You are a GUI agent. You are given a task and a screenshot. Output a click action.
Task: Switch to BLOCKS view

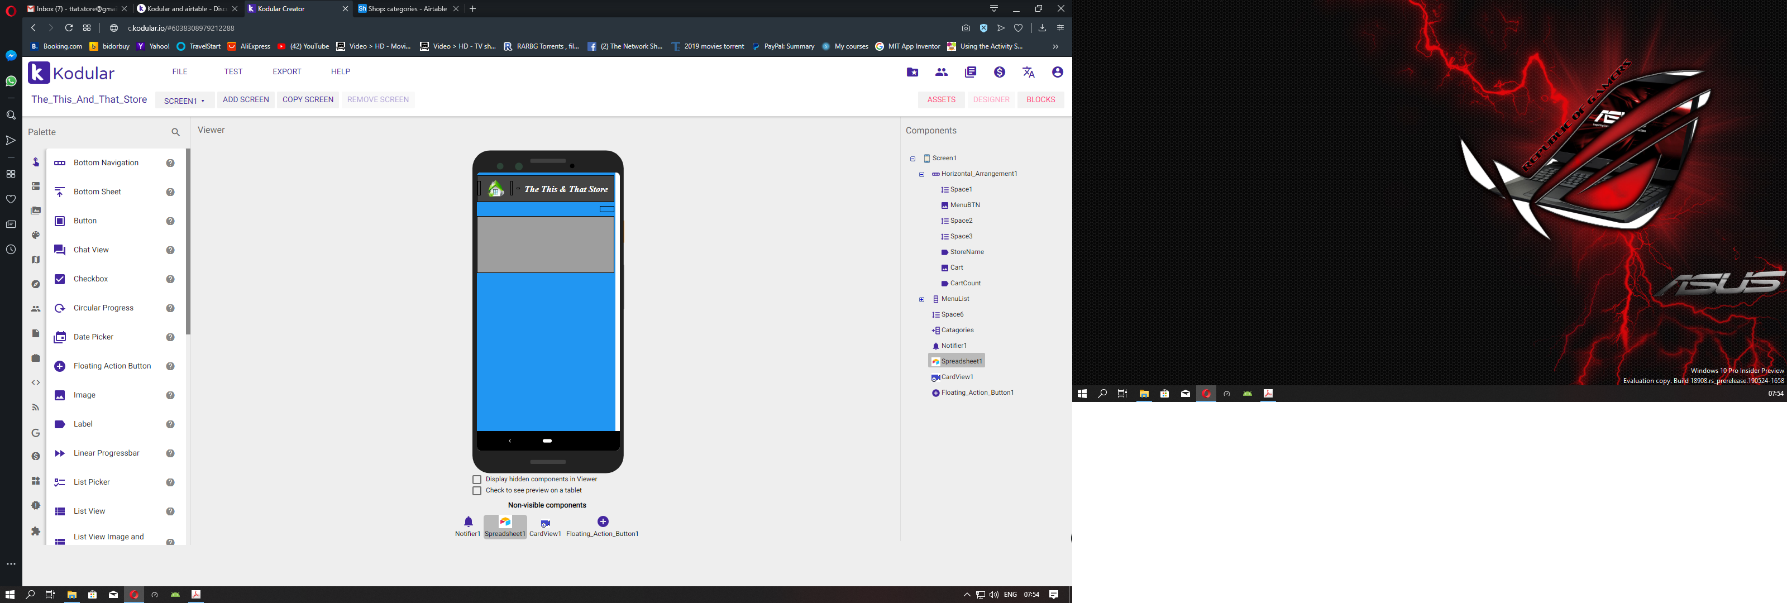(x=1040, y=100)
